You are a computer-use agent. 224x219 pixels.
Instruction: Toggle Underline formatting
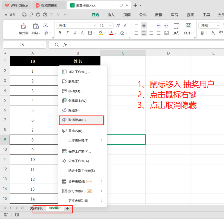(75, 33)
